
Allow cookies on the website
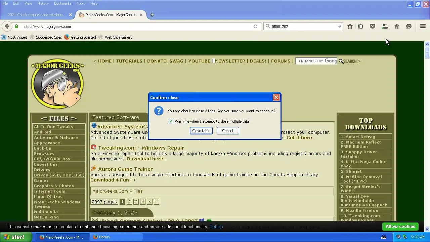(x=400, y=227)
